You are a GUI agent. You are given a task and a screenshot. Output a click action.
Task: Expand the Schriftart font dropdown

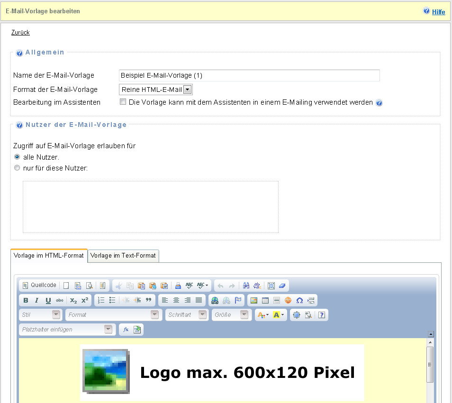point(203,315)
